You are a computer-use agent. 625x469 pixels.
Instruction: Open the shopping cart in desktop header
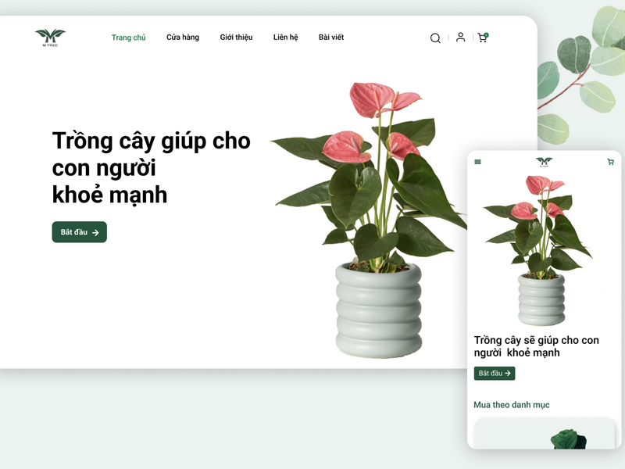point(482,38)
